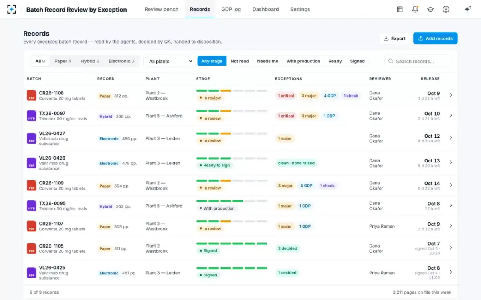Open the user profile icon

(446, 9)
